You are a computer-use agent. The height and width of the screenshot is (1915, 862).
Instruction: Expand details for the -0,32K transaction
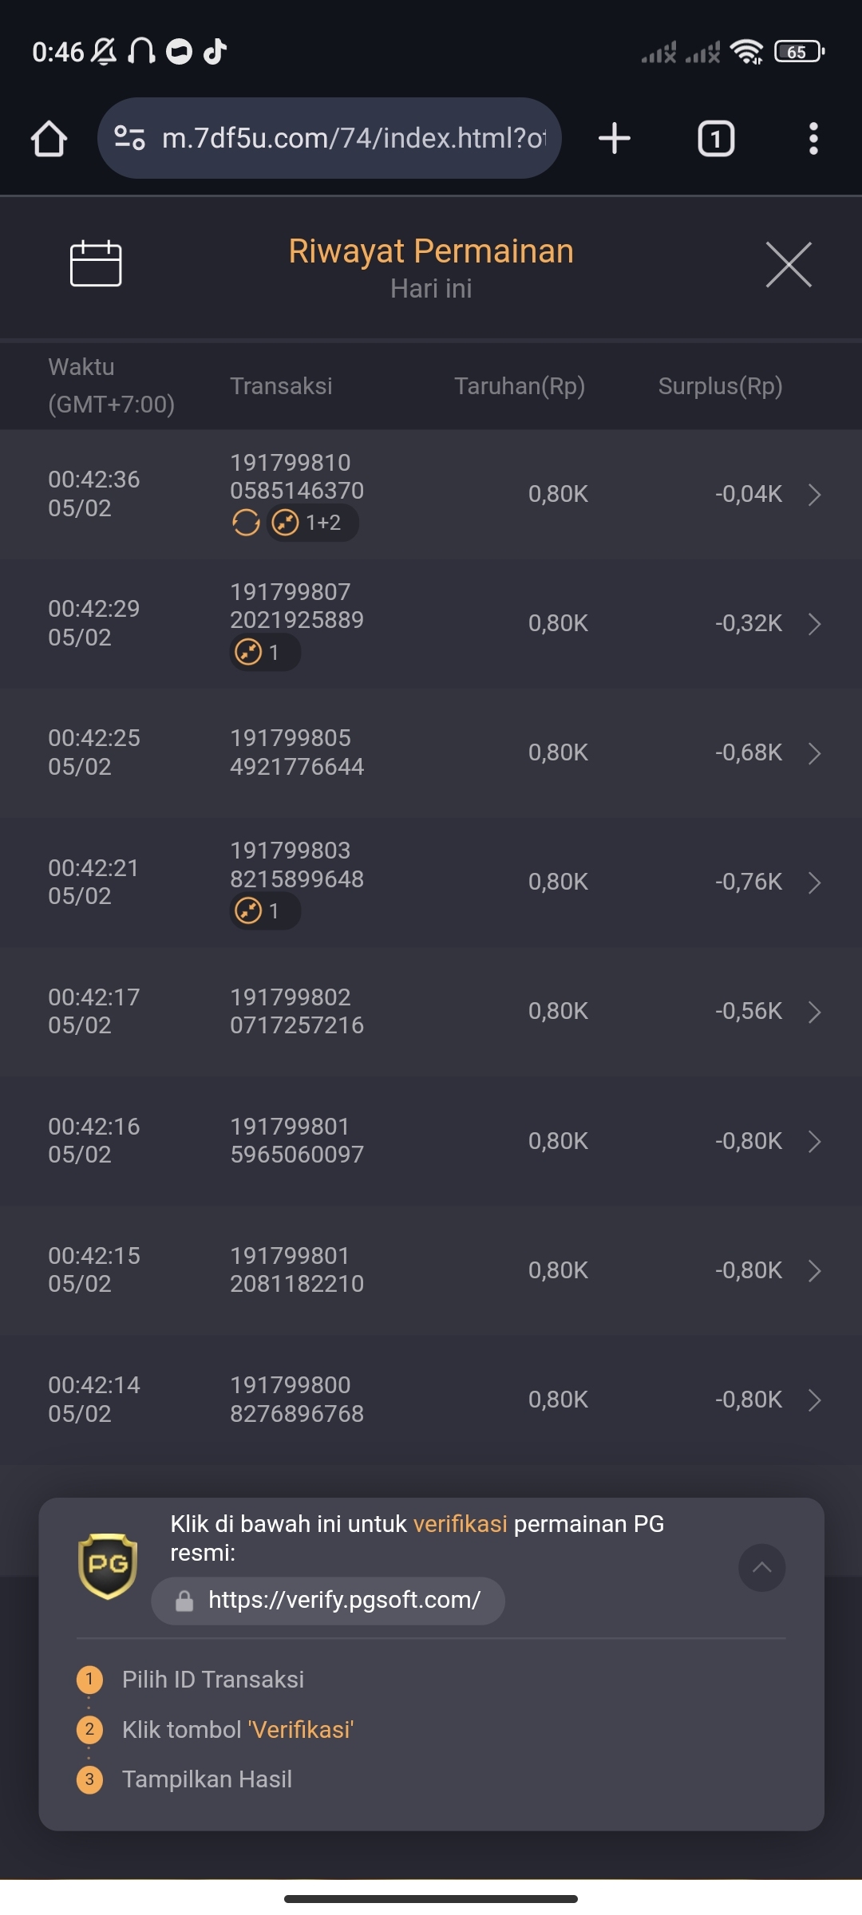[x=814, y=624]
